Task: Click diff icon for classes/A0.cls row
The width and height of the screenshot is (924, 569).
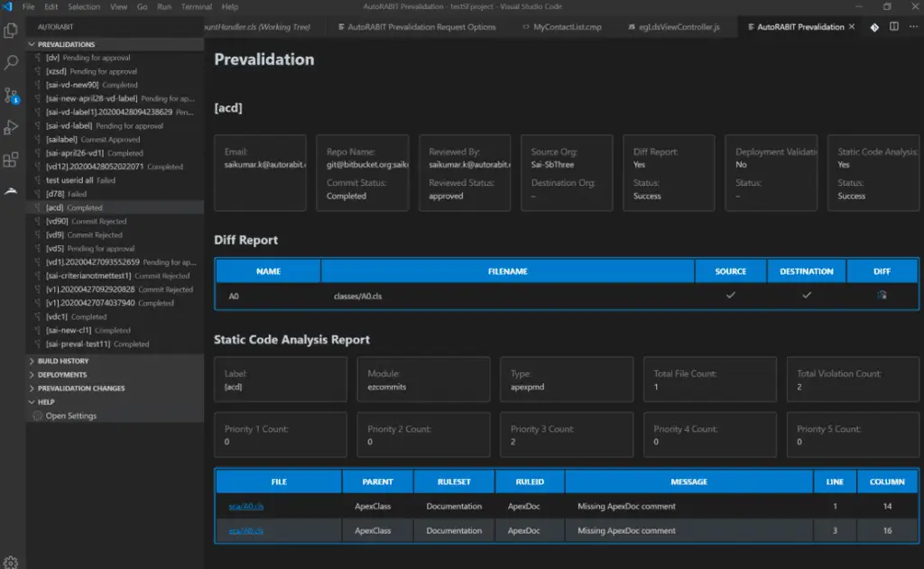Action: pos(882,295)
